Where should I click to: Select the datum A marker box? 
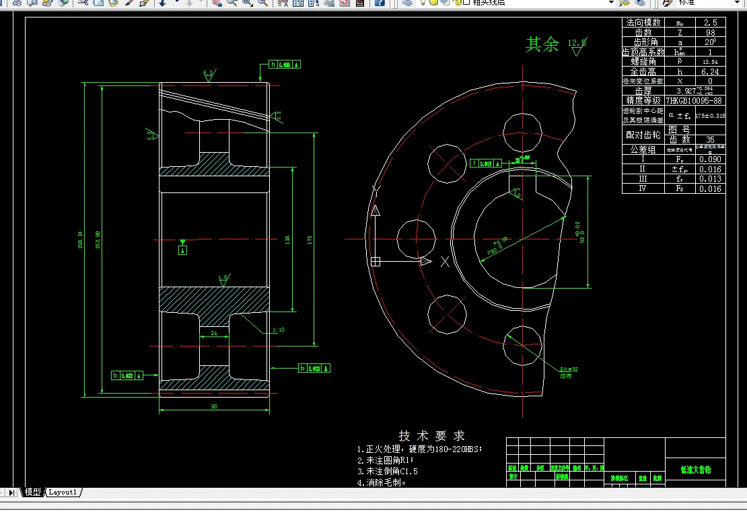pos(182,250)
